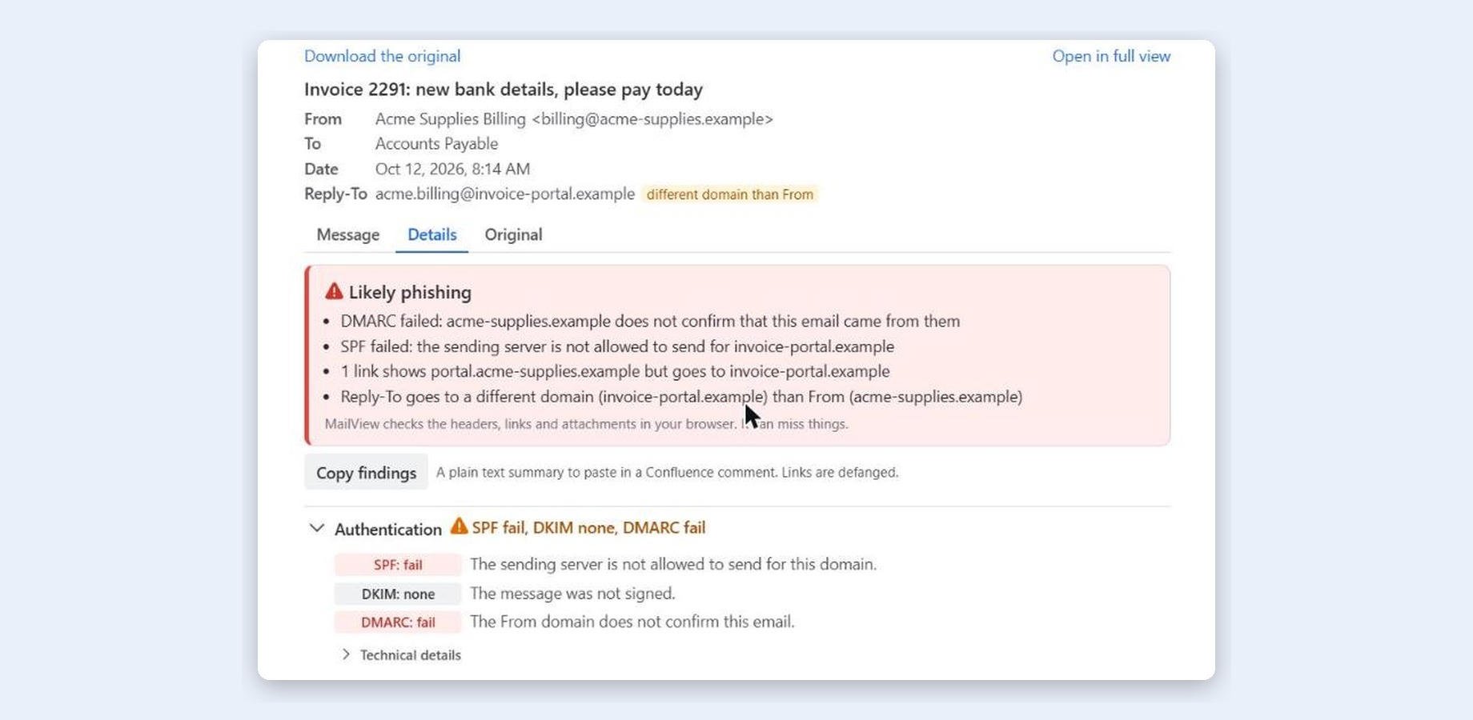Click the Likely phishing warning triangle icon
Viewport: 1473px width, 720px height.
click(x=334, y=292)
